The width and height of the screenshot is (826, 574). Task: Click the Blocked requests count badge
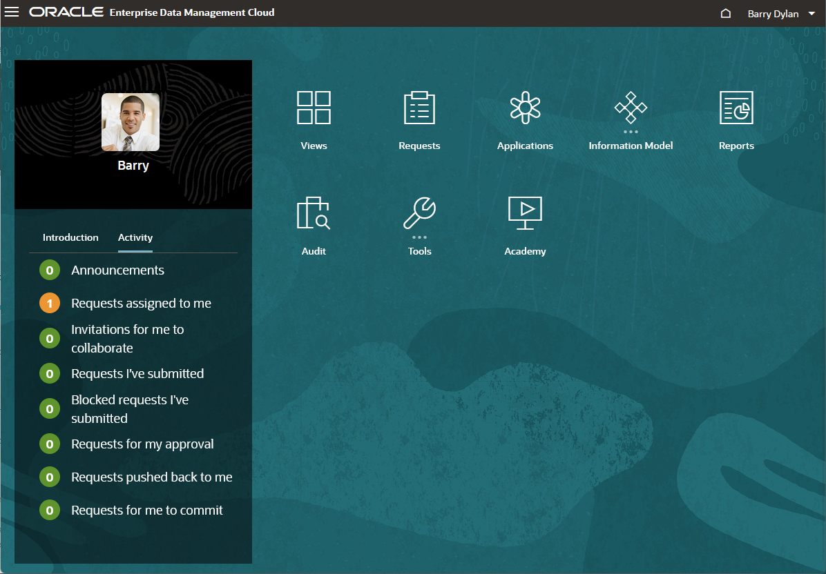tap(50, 409)
